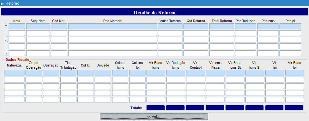Focus the first row Unidade field
Image resolution: width=309 pixels, height=121 pixels.
click(x=103, y=73)
